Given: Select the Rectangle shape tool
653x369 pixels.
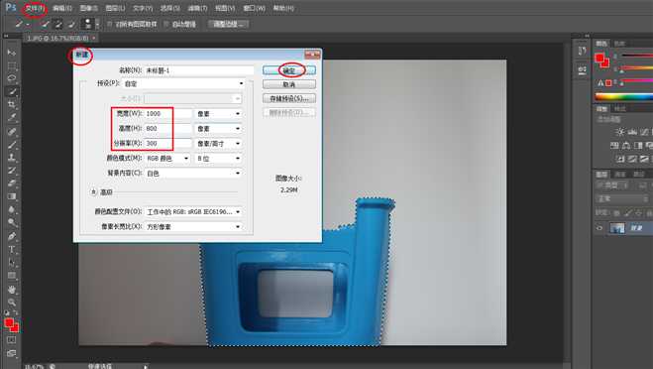Looking at the screenshot, I should pyautogui.click(x=12, y=276).
